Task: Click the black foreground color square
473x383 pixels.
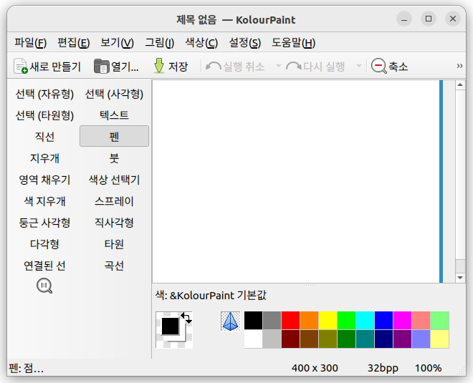Action: tap(170, 326)
